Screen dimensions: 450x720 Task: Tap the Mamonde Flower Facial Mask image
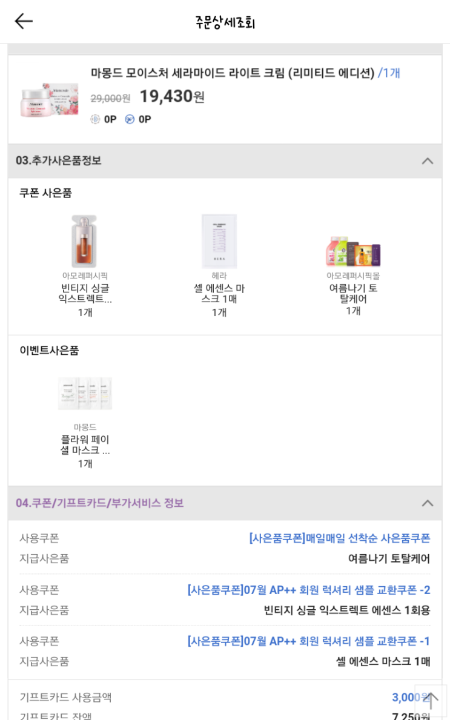[85, 394]
